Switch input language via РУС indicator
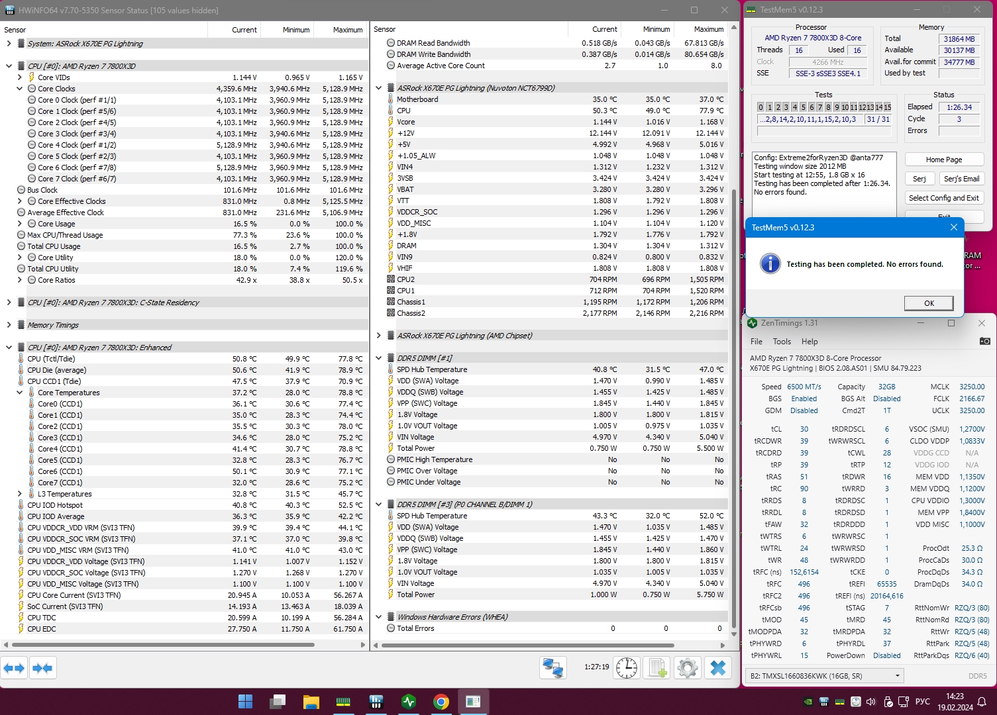This screenshot has width=997, height=715. (922, 702)
